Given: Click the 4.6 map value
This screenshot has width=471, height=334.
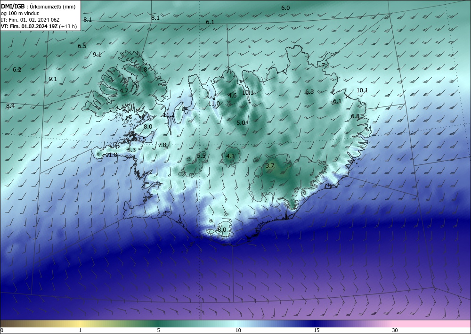Looking at the screenshot, I should (x=232, y=96).
